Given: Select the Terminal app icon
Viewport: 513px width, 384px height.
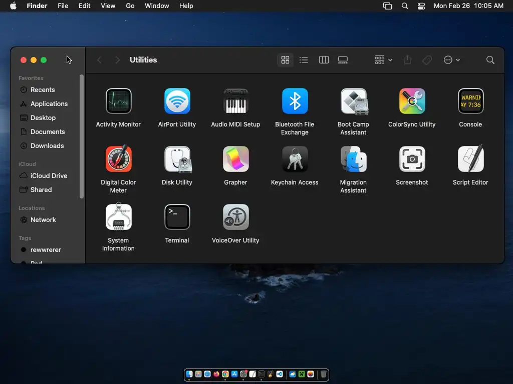Looking at the screenshot, I should 177,217.
